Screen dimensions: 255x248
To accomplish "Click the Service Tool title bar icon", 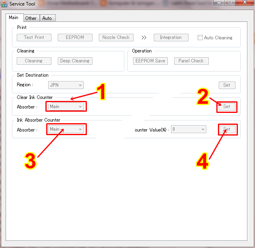I will coord(4,4).
